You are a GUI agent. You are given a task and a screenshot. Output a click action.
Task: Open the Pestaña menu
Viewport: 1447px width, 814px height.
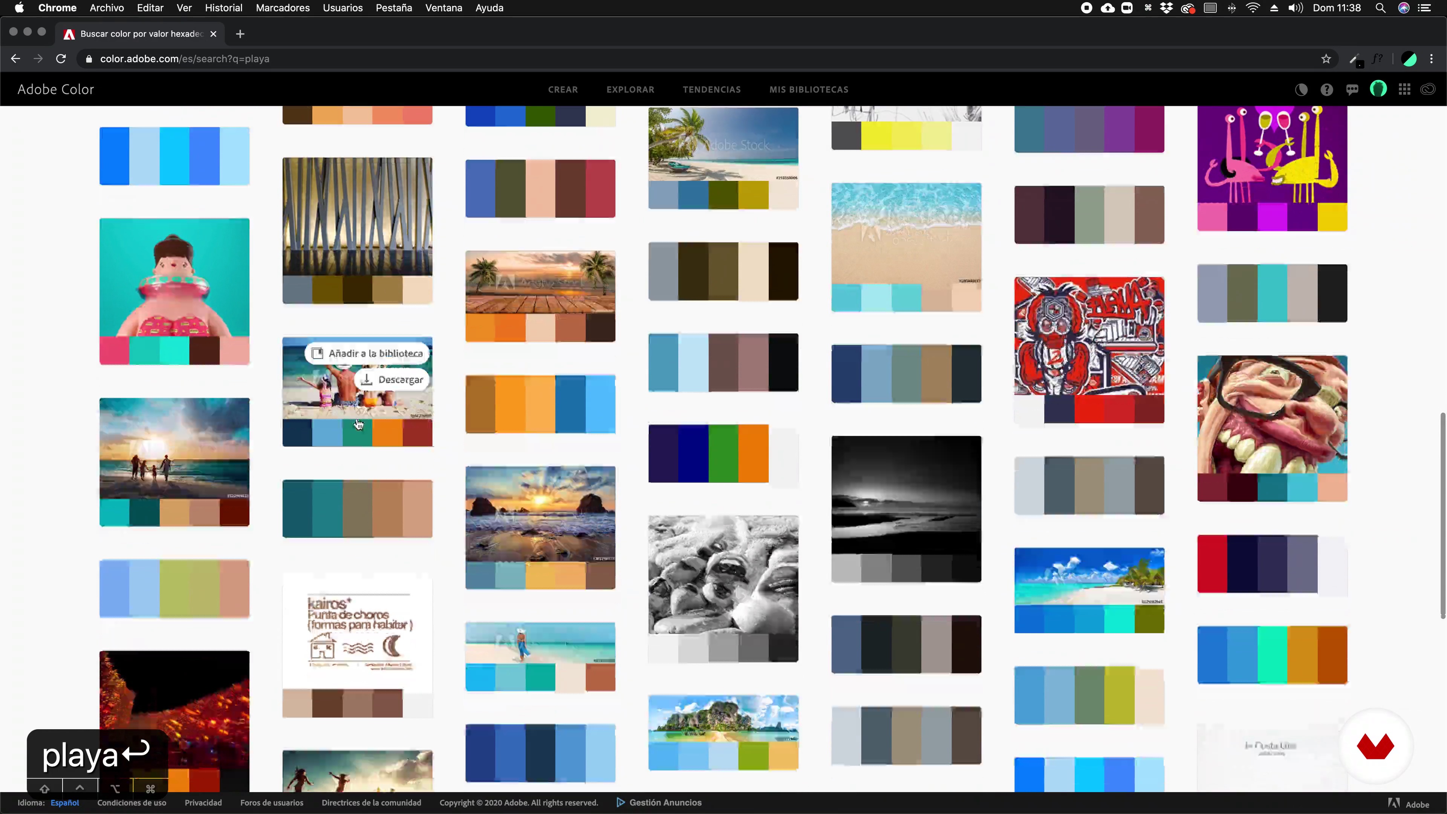[x=394, y=8]
